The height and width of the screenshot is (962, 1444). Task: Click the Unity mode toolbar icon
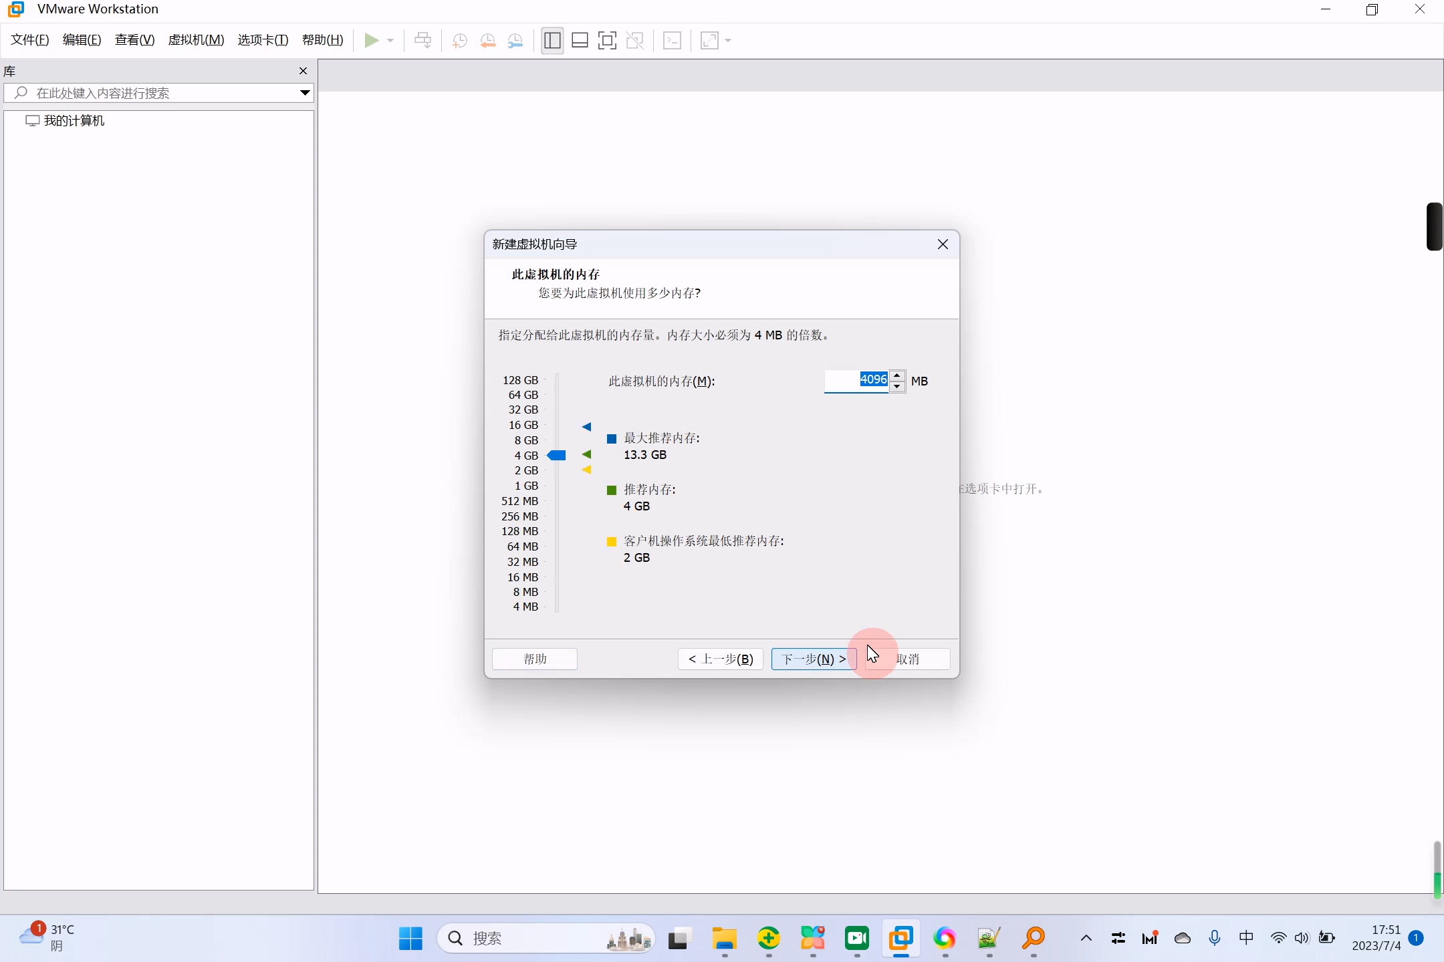(635, 41)
